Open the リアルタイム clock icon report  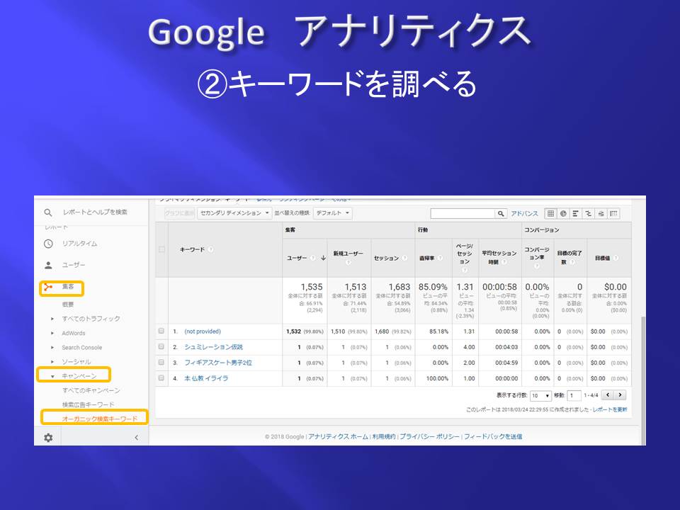click(x=48, y=244)
